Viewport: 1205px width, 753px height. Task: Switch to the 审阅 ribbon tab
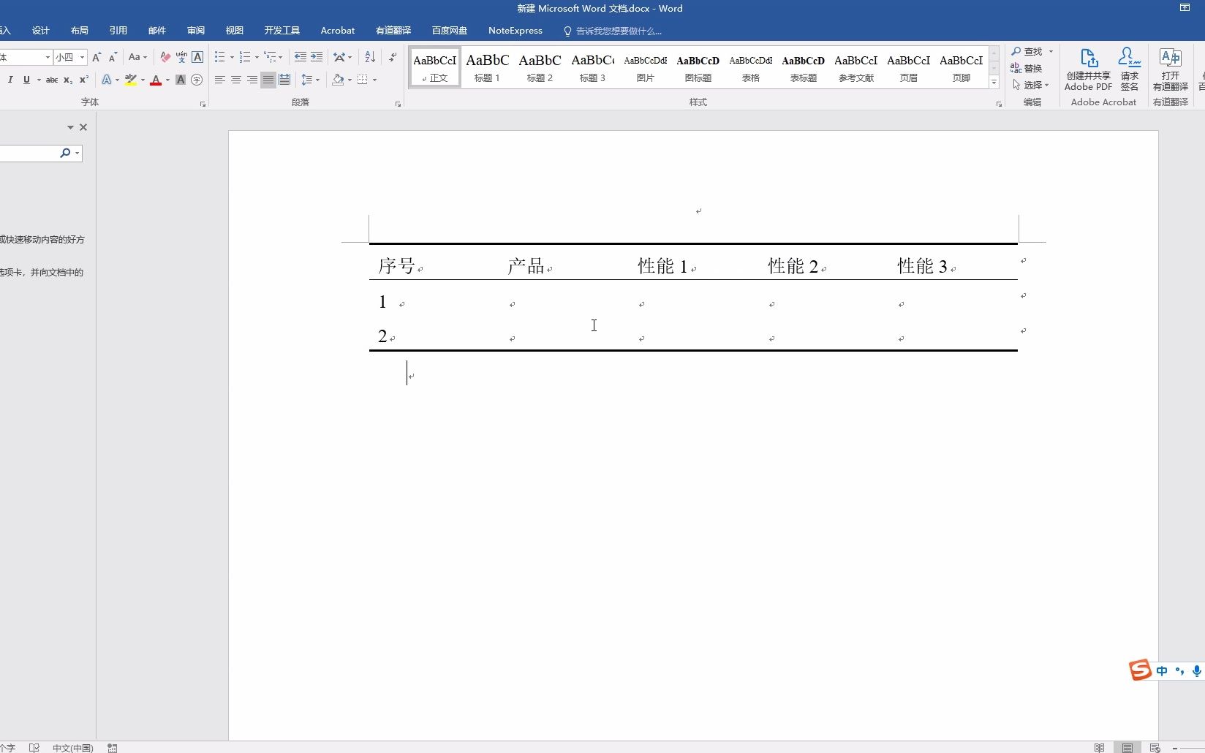[196, 31]
